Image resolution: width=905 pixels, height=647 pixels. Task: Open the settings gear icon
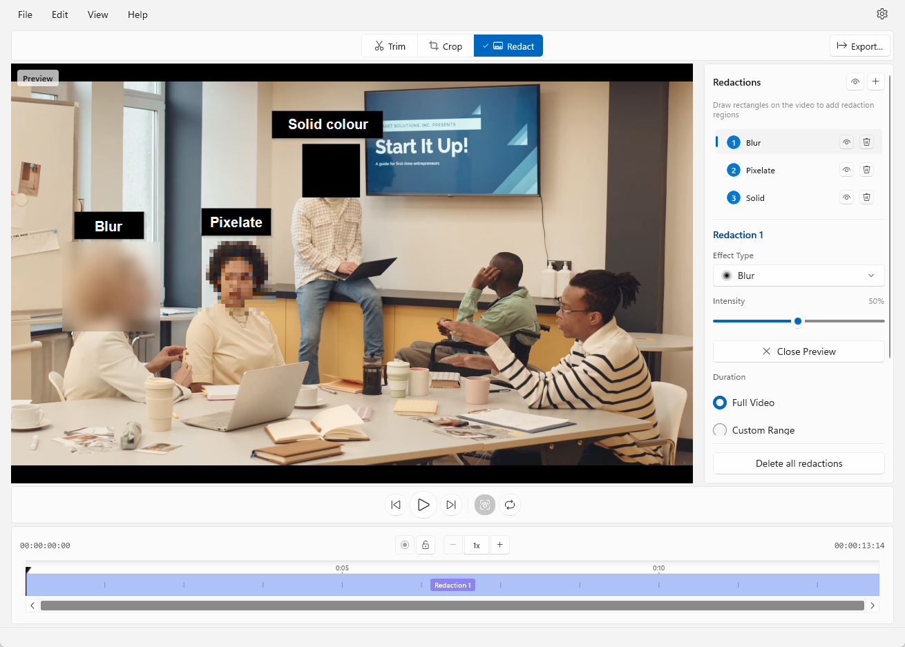(882, 14)
